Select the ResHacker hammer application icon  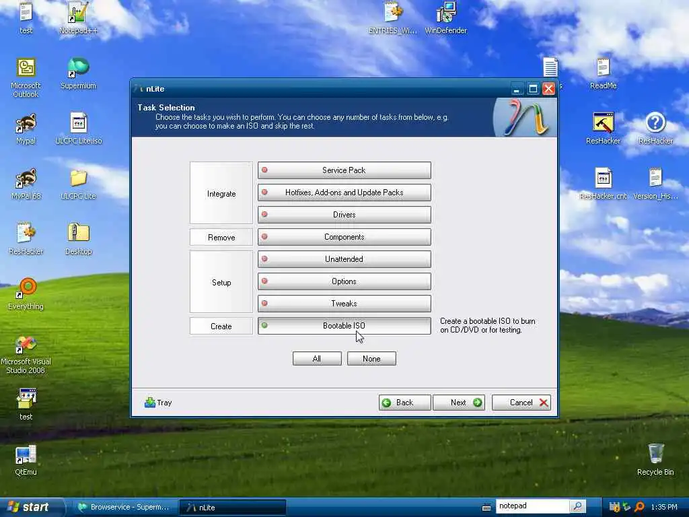pyautogui.click(x=603, y=129)
